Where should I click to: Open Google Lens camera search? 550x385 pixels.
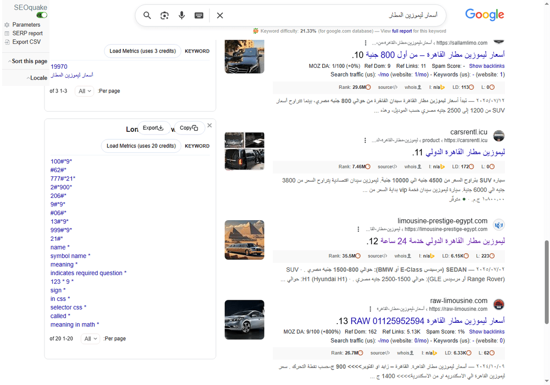164,15
